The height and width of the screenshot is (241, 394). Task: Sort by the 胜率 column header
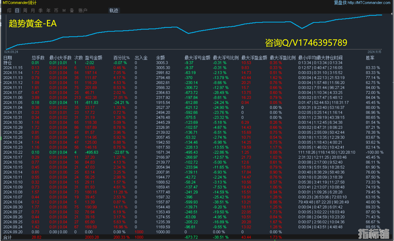point(370,58)
